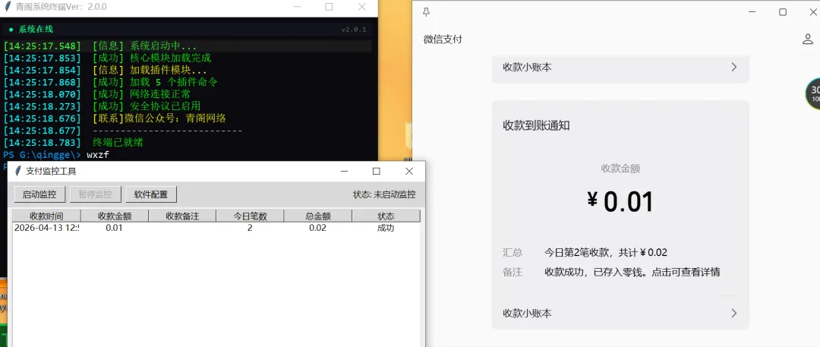Viewport: 820px width, 347px height.
Task: Click the 0.01 amount cell in table
Action: (114, 228)
